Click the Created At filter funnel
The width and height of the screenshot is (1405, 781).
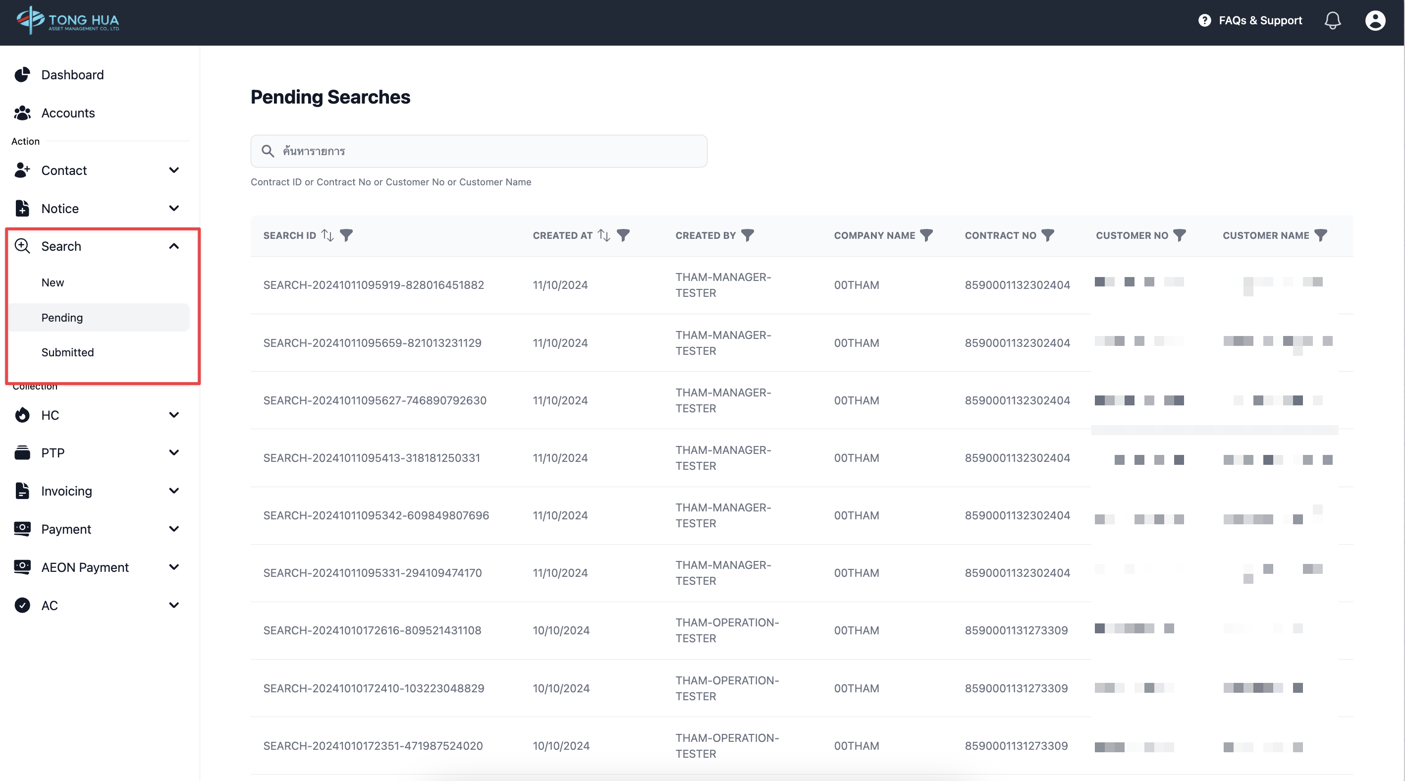[x=623, y=235]
